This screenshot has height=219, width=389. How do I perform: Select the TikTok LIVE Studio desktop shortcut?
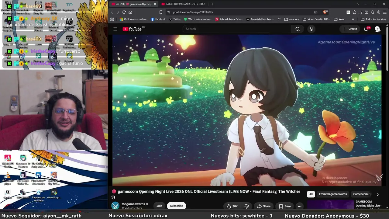[x=8, y=162]
